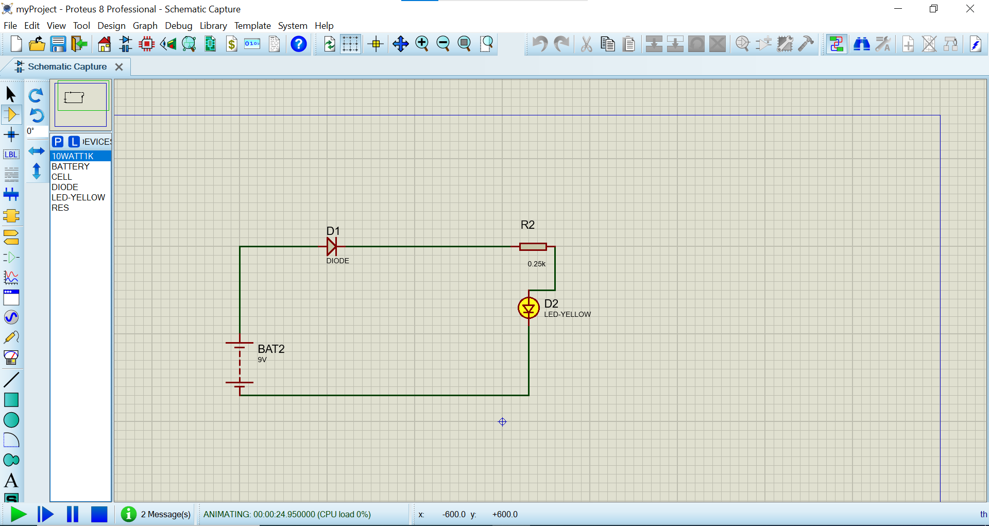The image size is (989, 526).
Task: Open the blue Help question icon
Action: [x=299, y=44]
